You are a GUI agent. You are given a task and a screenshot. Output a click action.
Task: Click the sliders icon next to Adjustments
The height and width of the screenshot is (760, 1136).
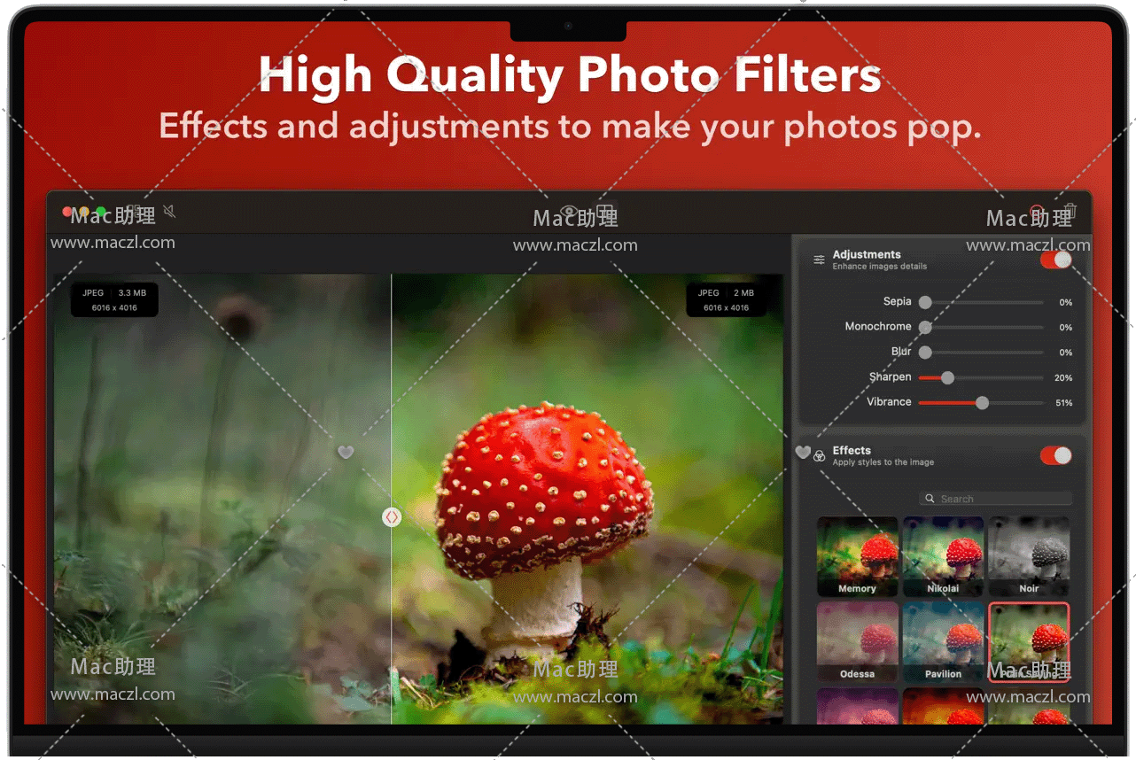coord(820,260)
